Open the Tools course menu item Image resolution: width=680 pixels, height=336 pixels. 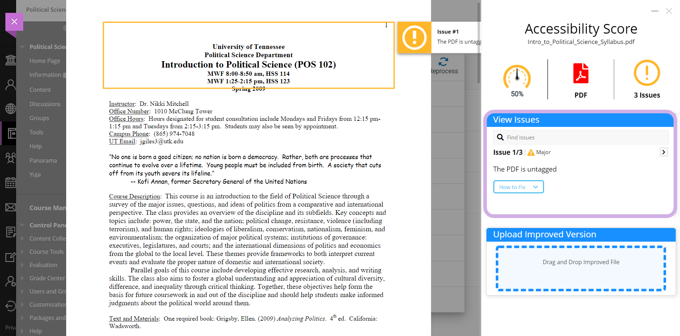36,132
